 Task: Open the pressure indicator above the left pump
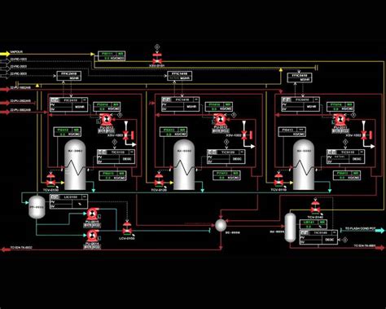[107, 107]
